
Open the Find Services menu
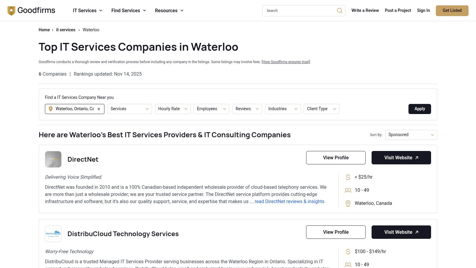(x=128, y=10)
